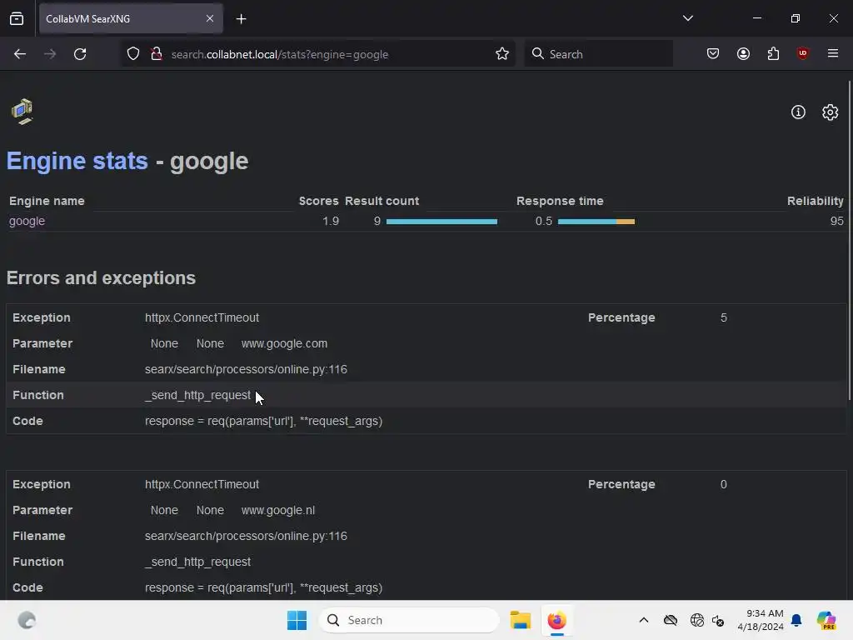Viewport: 853px width, 640px height.
Task: Click the Response time progress bar
Action: [596, 222]
